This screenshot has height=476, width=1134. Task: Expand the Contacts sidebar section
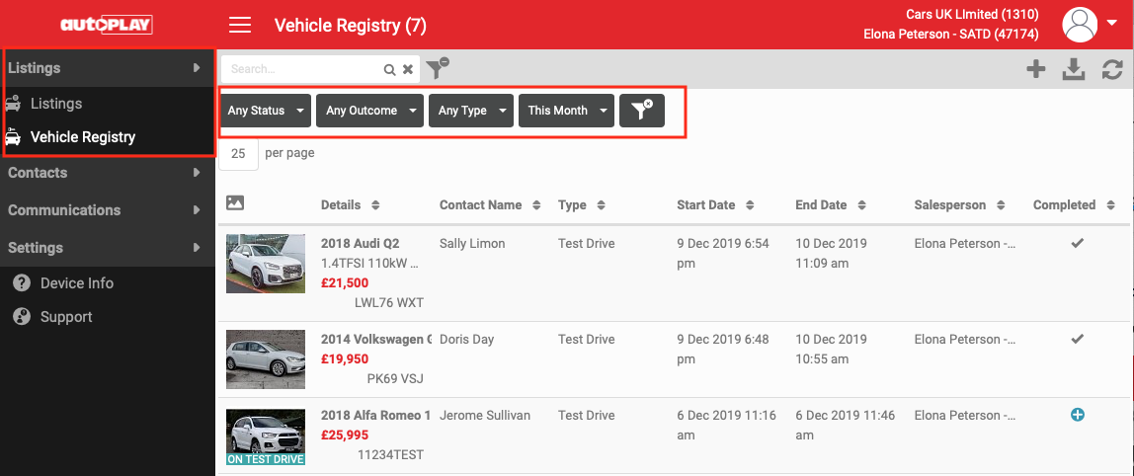click(x=107, y=173)
